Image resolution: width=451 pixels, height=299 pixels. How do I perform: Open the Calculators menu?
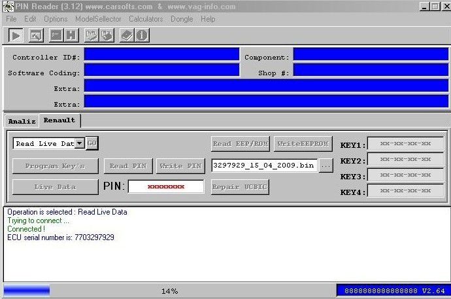click(x=146, y=19)
